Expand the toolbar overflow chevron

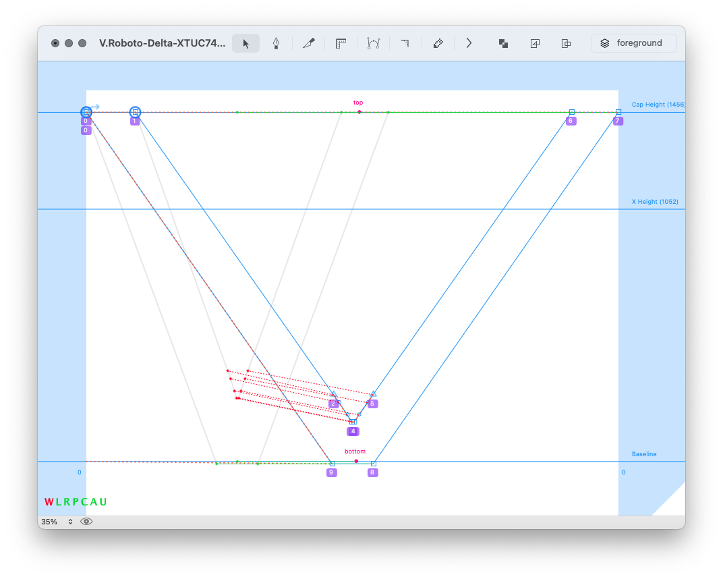coord(469,43)
